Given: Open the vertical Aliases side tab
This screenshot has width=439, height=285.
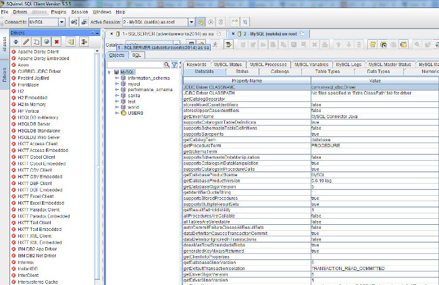Looking at the screenshot, I should coord(4,44).
